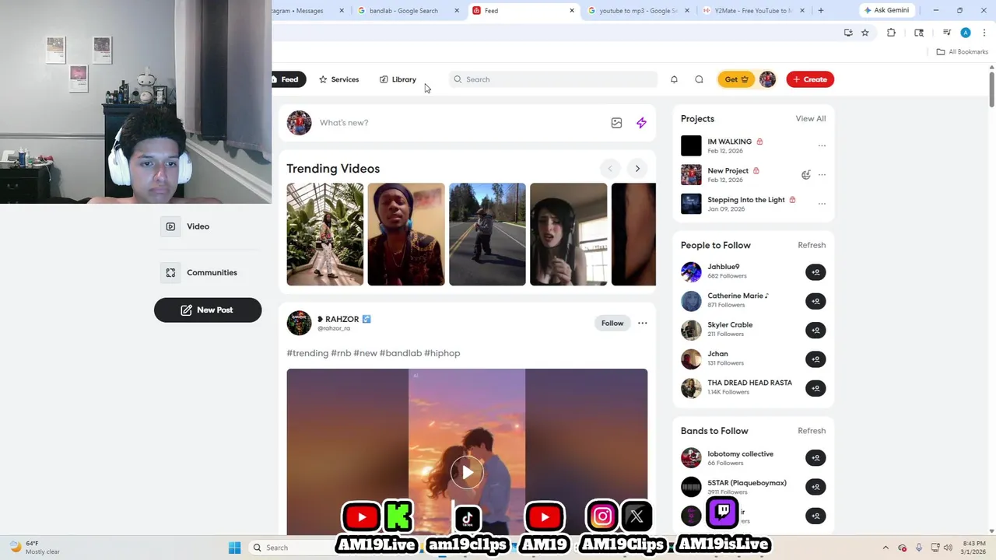Follow 5STAR (Plaqueboymax) band via add icon
The height and width of the screenshot is (560, 996).
point(815,487)
